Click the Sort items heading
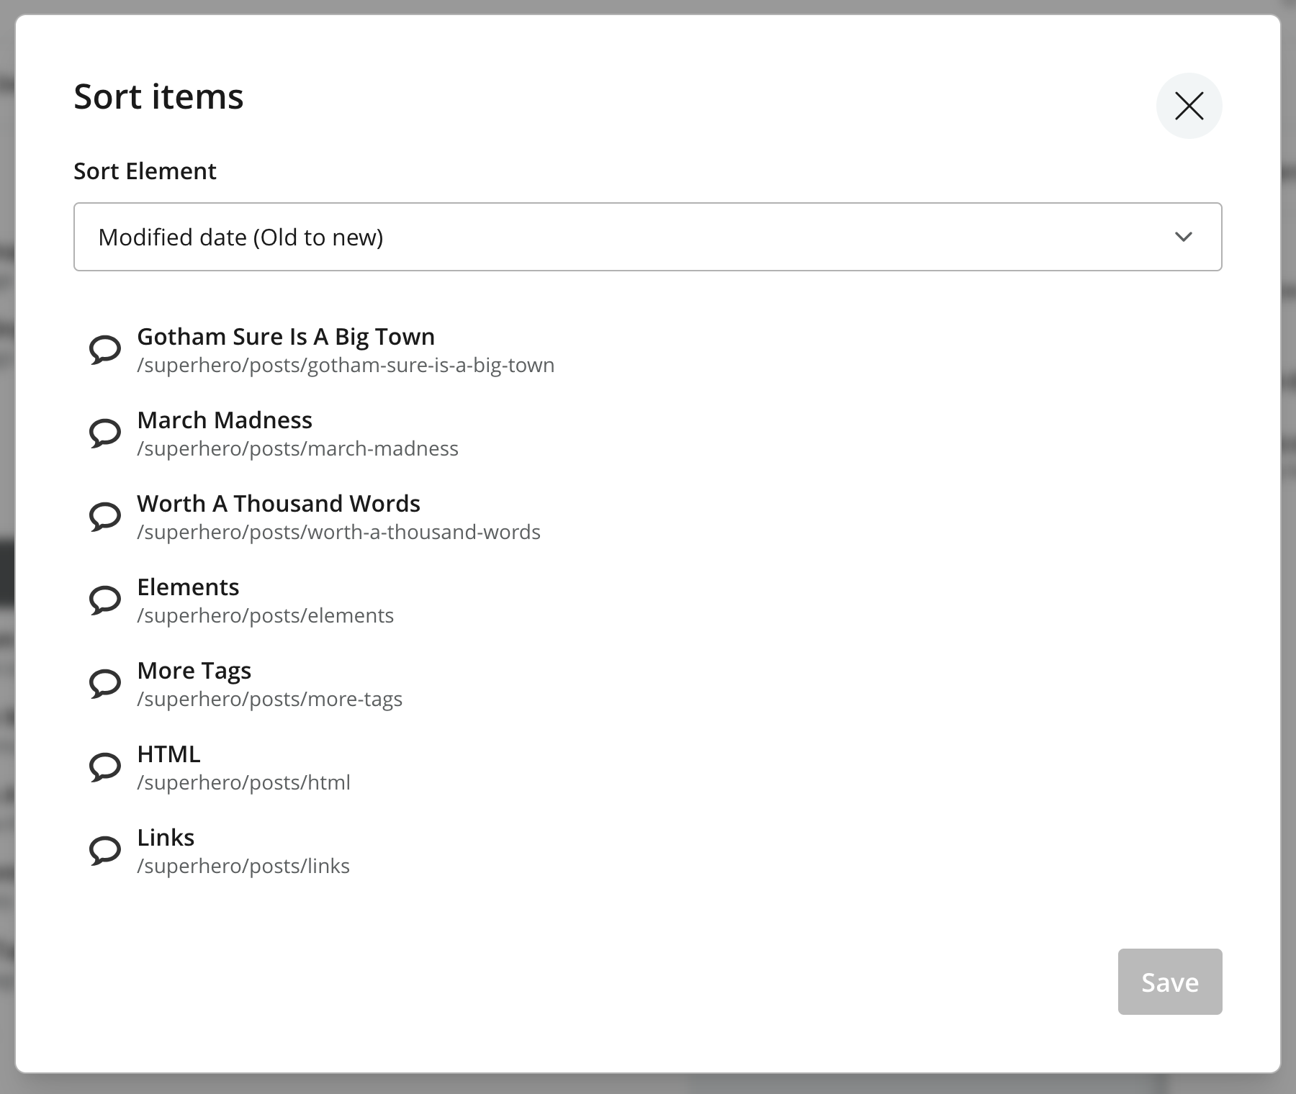The image size is (1296, 1094). point(158,96)
